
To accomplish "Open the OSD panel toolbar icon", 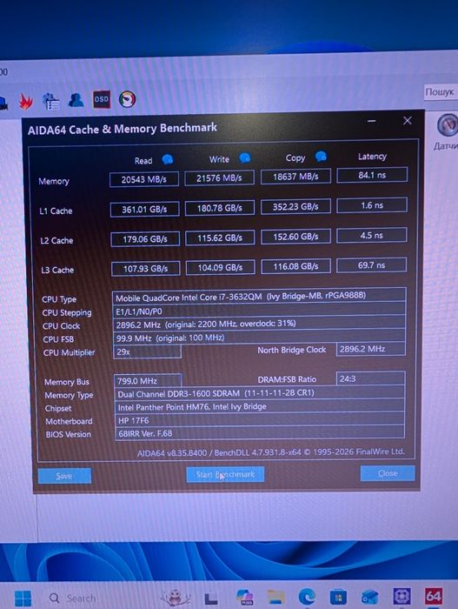I will pos(102,99).
